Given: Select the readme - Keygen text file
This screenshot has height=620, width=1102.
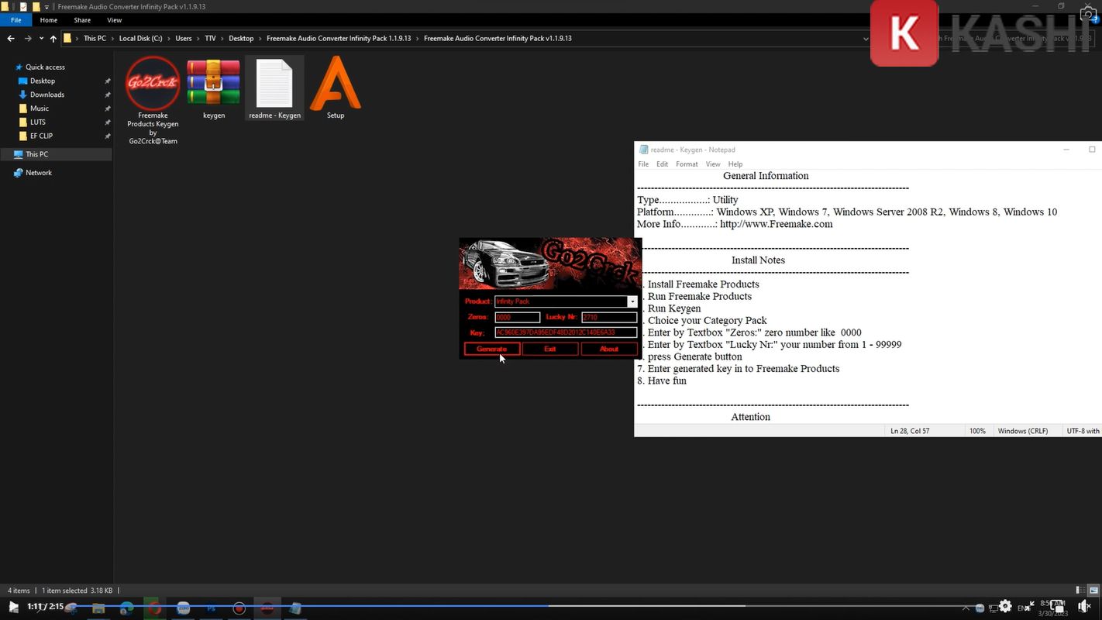Looking at the screenshot, I should coord(274,84).
